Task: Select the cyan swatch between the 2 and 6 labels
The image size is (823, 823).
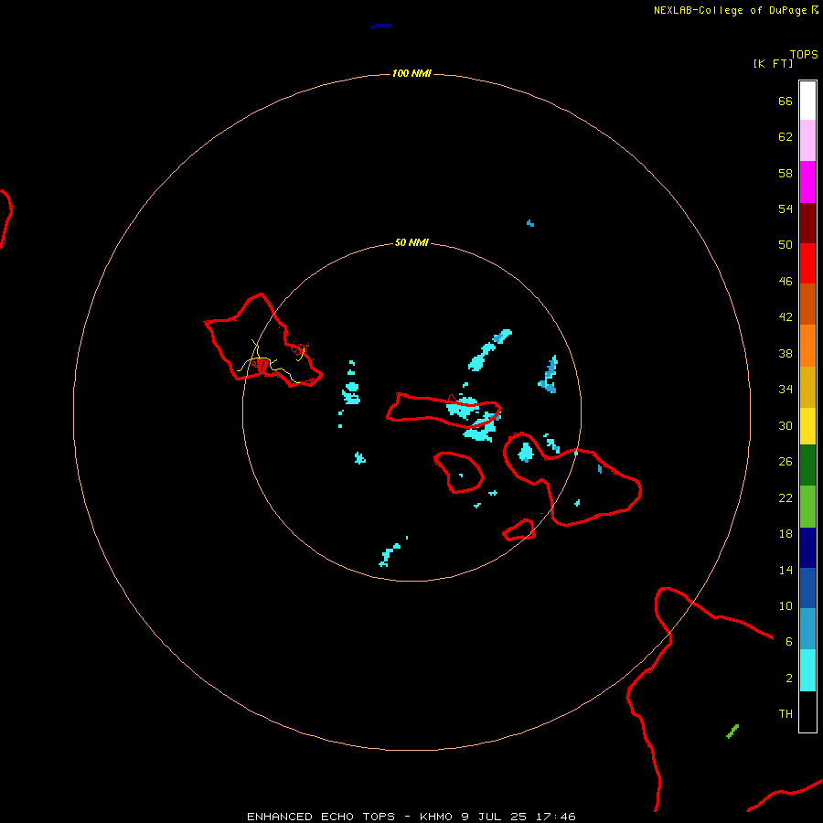Action: click(x=807, y=670)
